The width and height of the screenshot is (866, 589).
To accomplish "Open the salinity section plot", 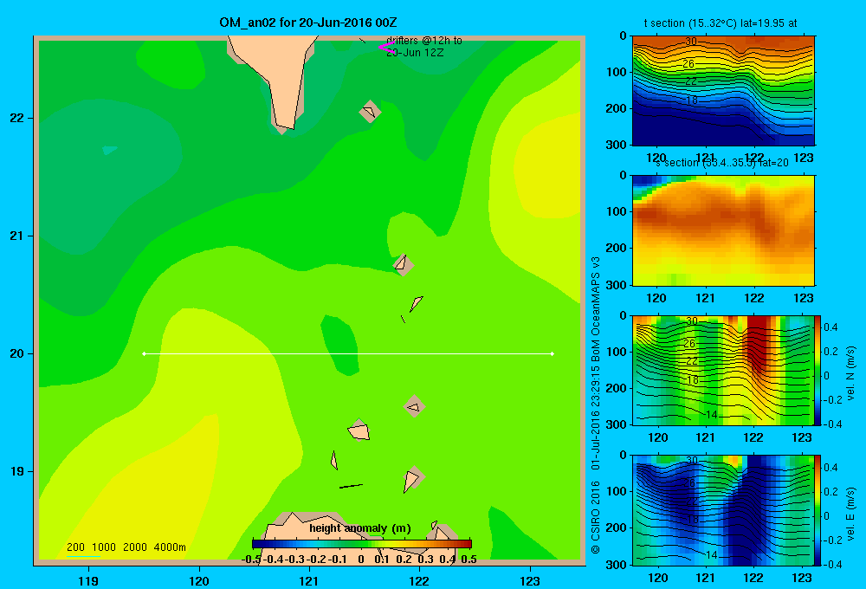I will click(723, 230).
